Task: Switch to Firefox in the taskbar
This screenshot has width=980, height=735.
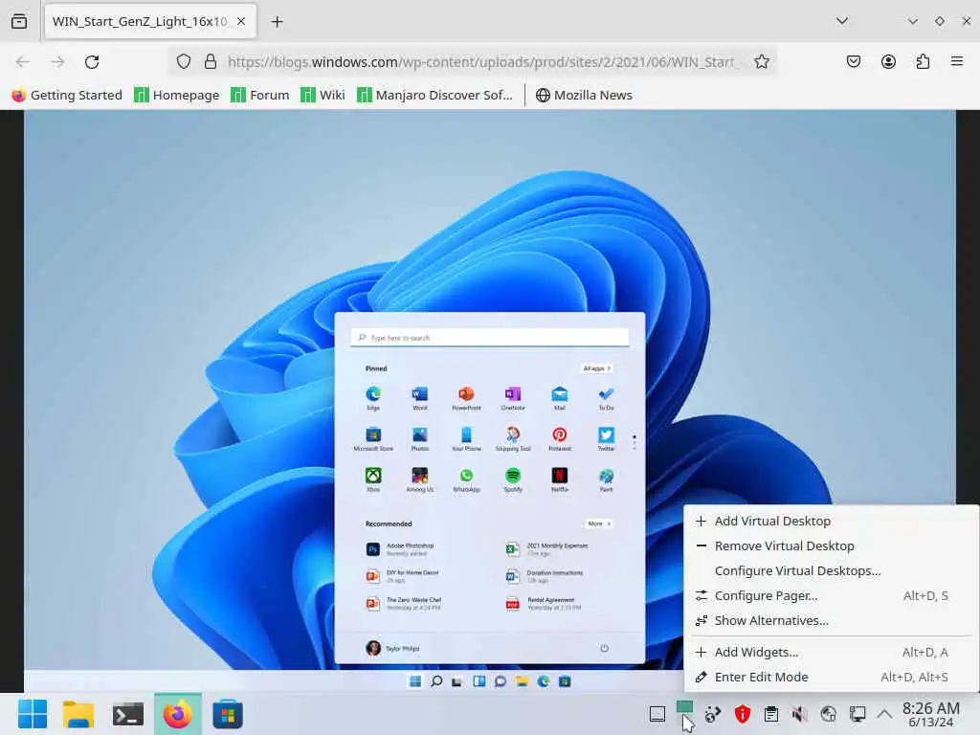Action: (178, 714)
